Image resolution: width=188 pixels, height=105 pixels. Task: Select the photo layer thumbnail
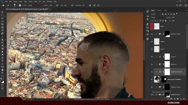click(157, 79)
